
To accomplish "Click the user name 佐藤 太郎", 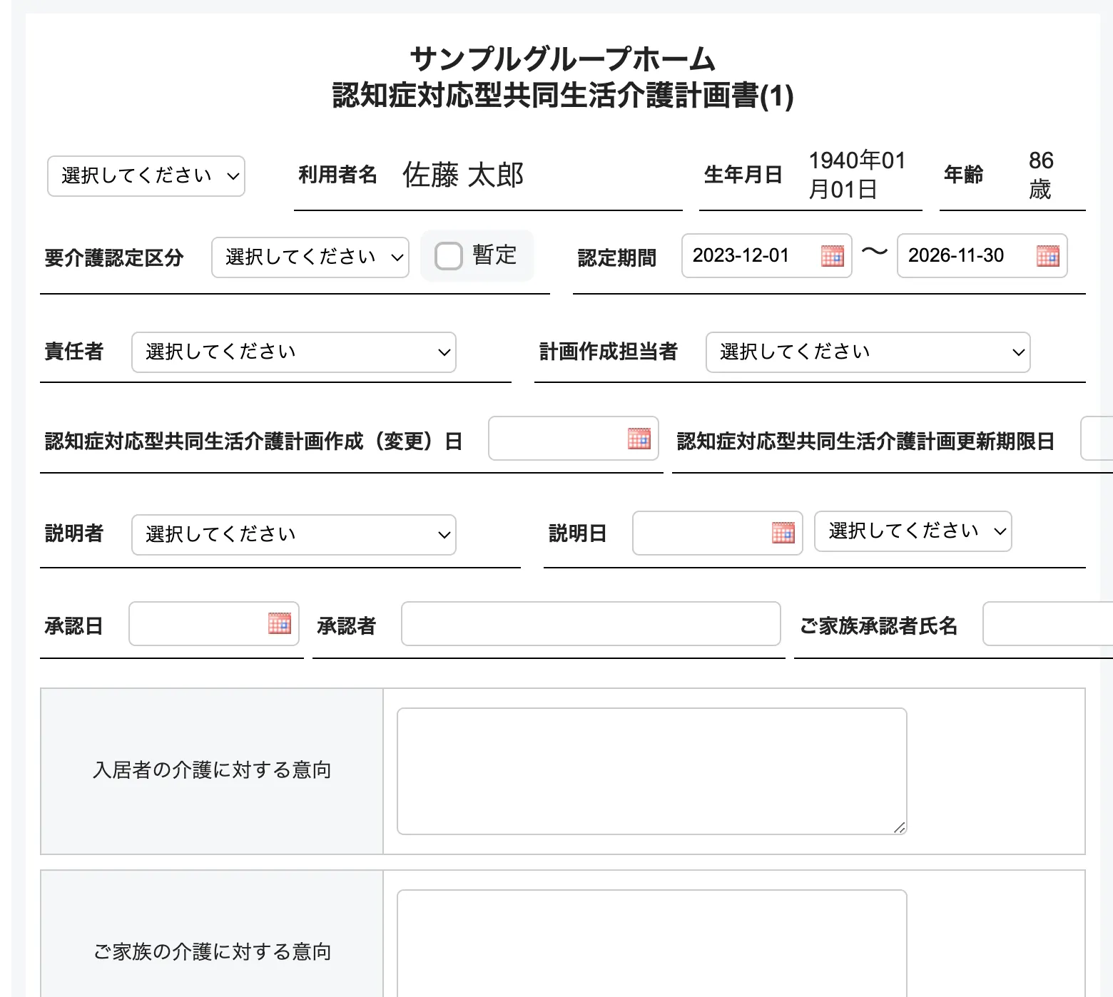I will click(463, 175).
